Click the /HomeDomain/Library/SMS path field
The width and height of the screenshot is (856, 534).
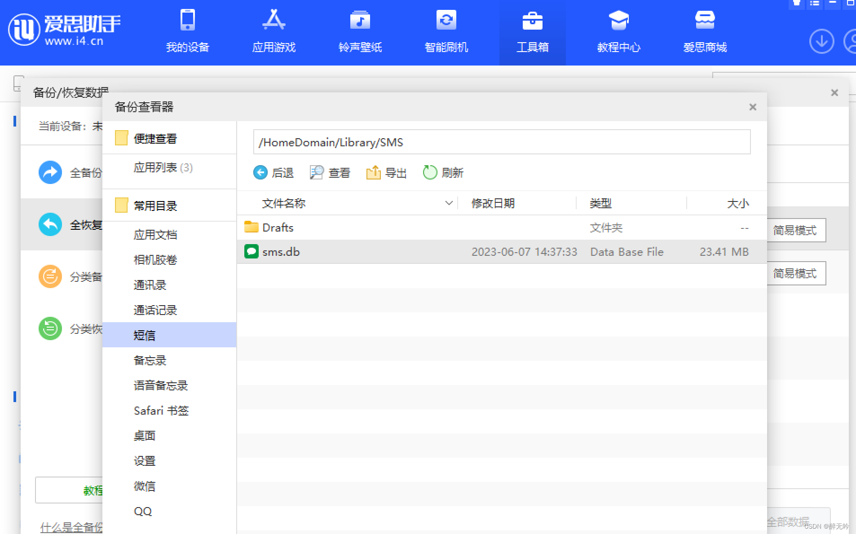click(x=502, y=142)
